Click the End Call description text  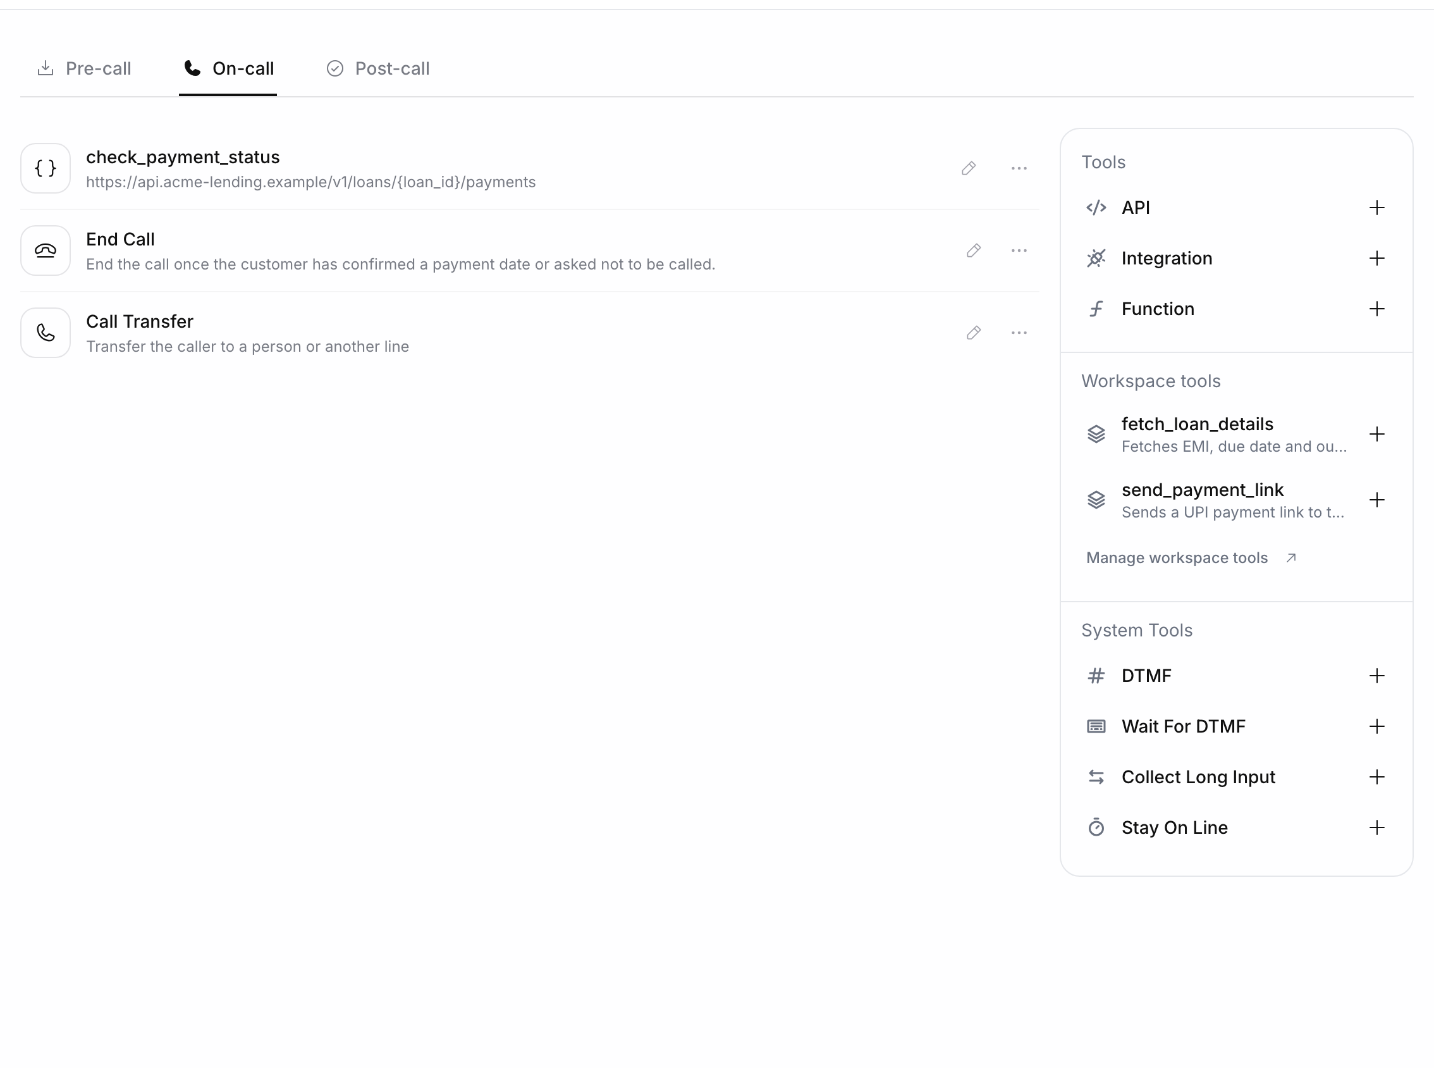pos(401,264)
